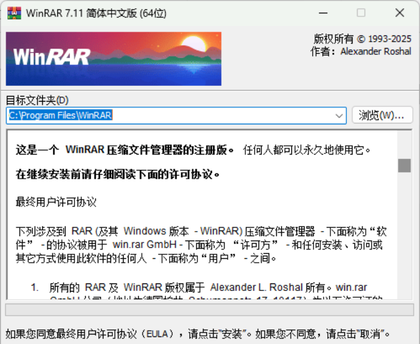Click the EULA instruction text at bottom
This screenshot has height=344, width=420.
pyautogui.click(x=197, y=334)
